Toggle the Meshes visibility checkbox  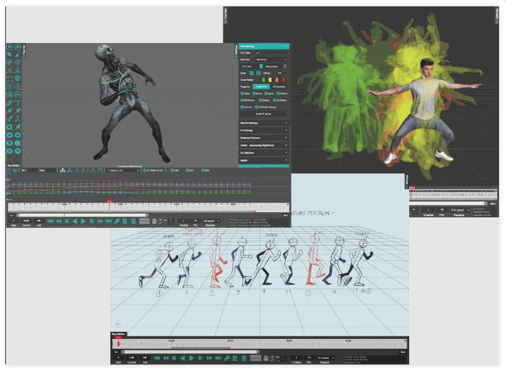tap(278, 93)
